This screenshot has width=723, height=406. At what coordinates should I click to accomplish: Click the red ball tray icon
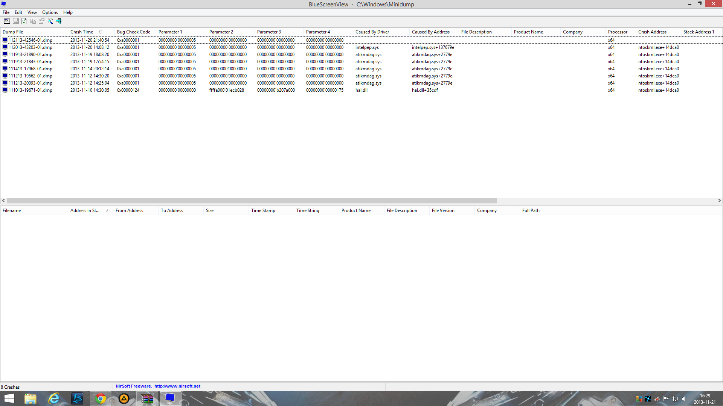(x=657, y=399)
